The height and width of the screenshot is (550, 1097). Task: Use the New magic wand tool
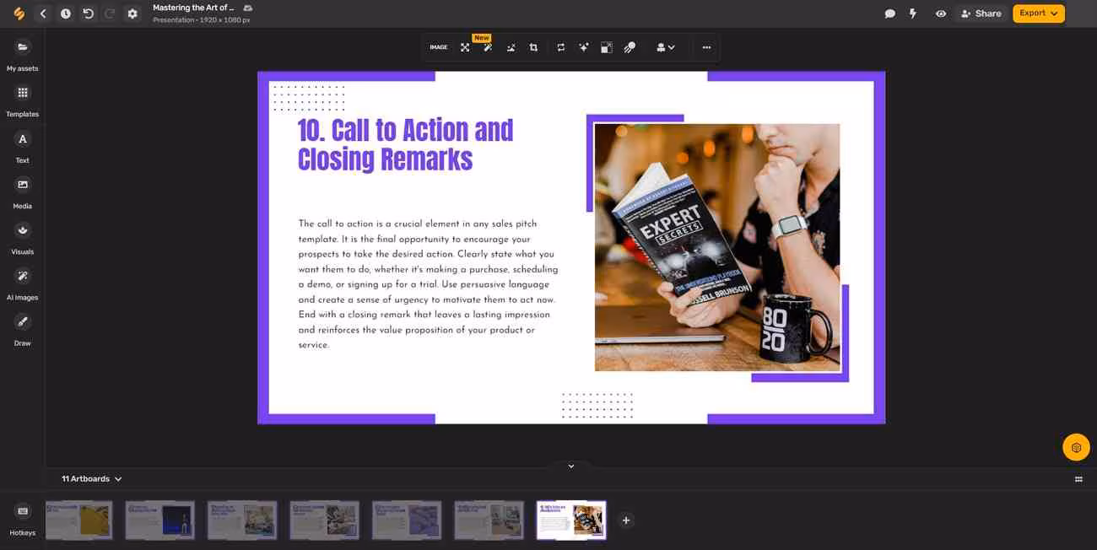tap(488, 47)
